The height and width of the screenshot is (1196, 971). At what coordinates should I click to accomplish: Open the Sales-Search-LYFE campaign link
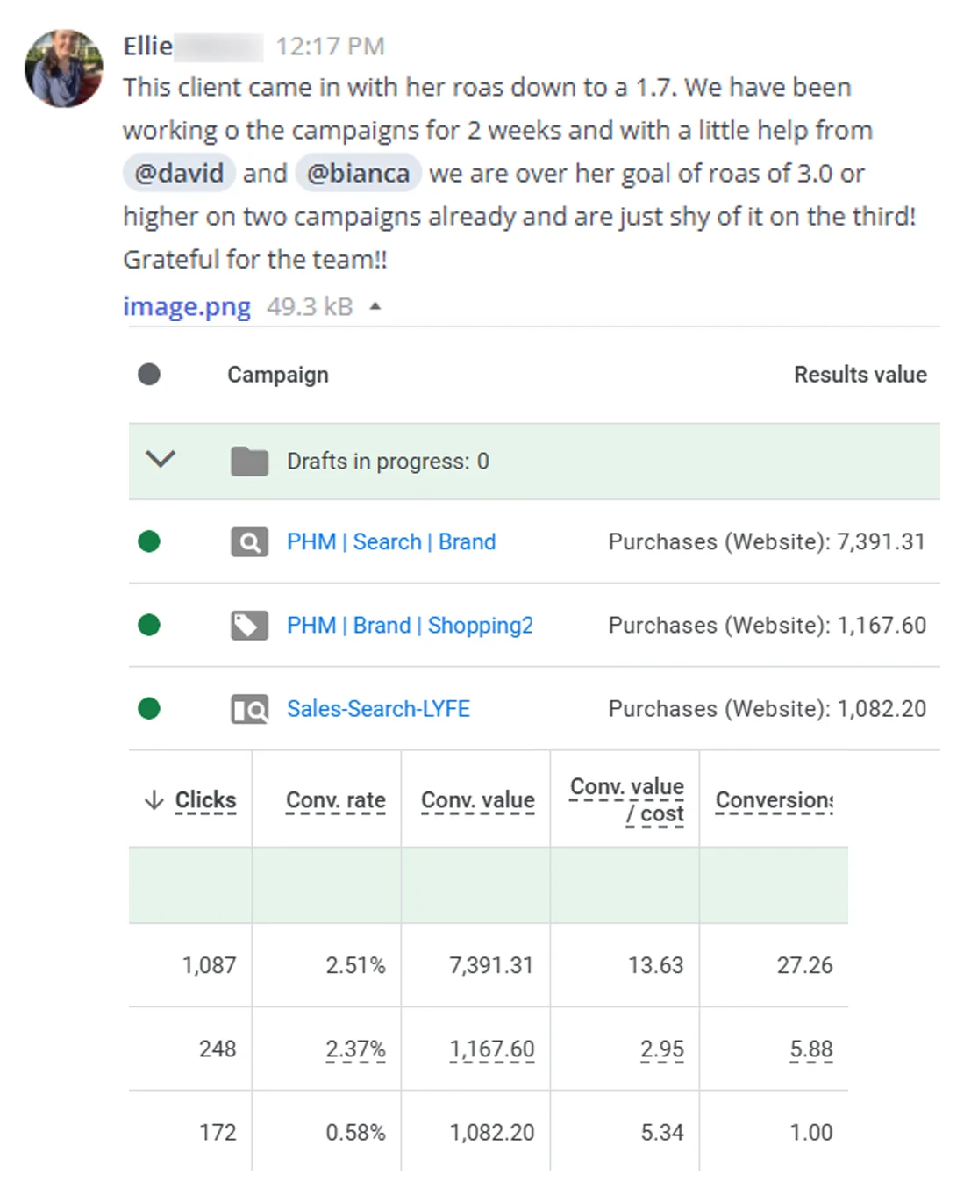pyautogui.click(x=378, y=708)
